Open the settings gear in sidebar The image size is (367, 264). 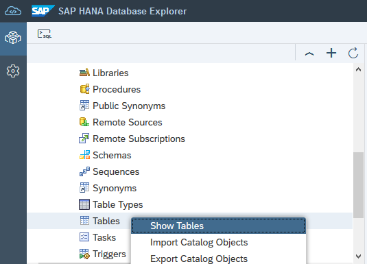13,71
